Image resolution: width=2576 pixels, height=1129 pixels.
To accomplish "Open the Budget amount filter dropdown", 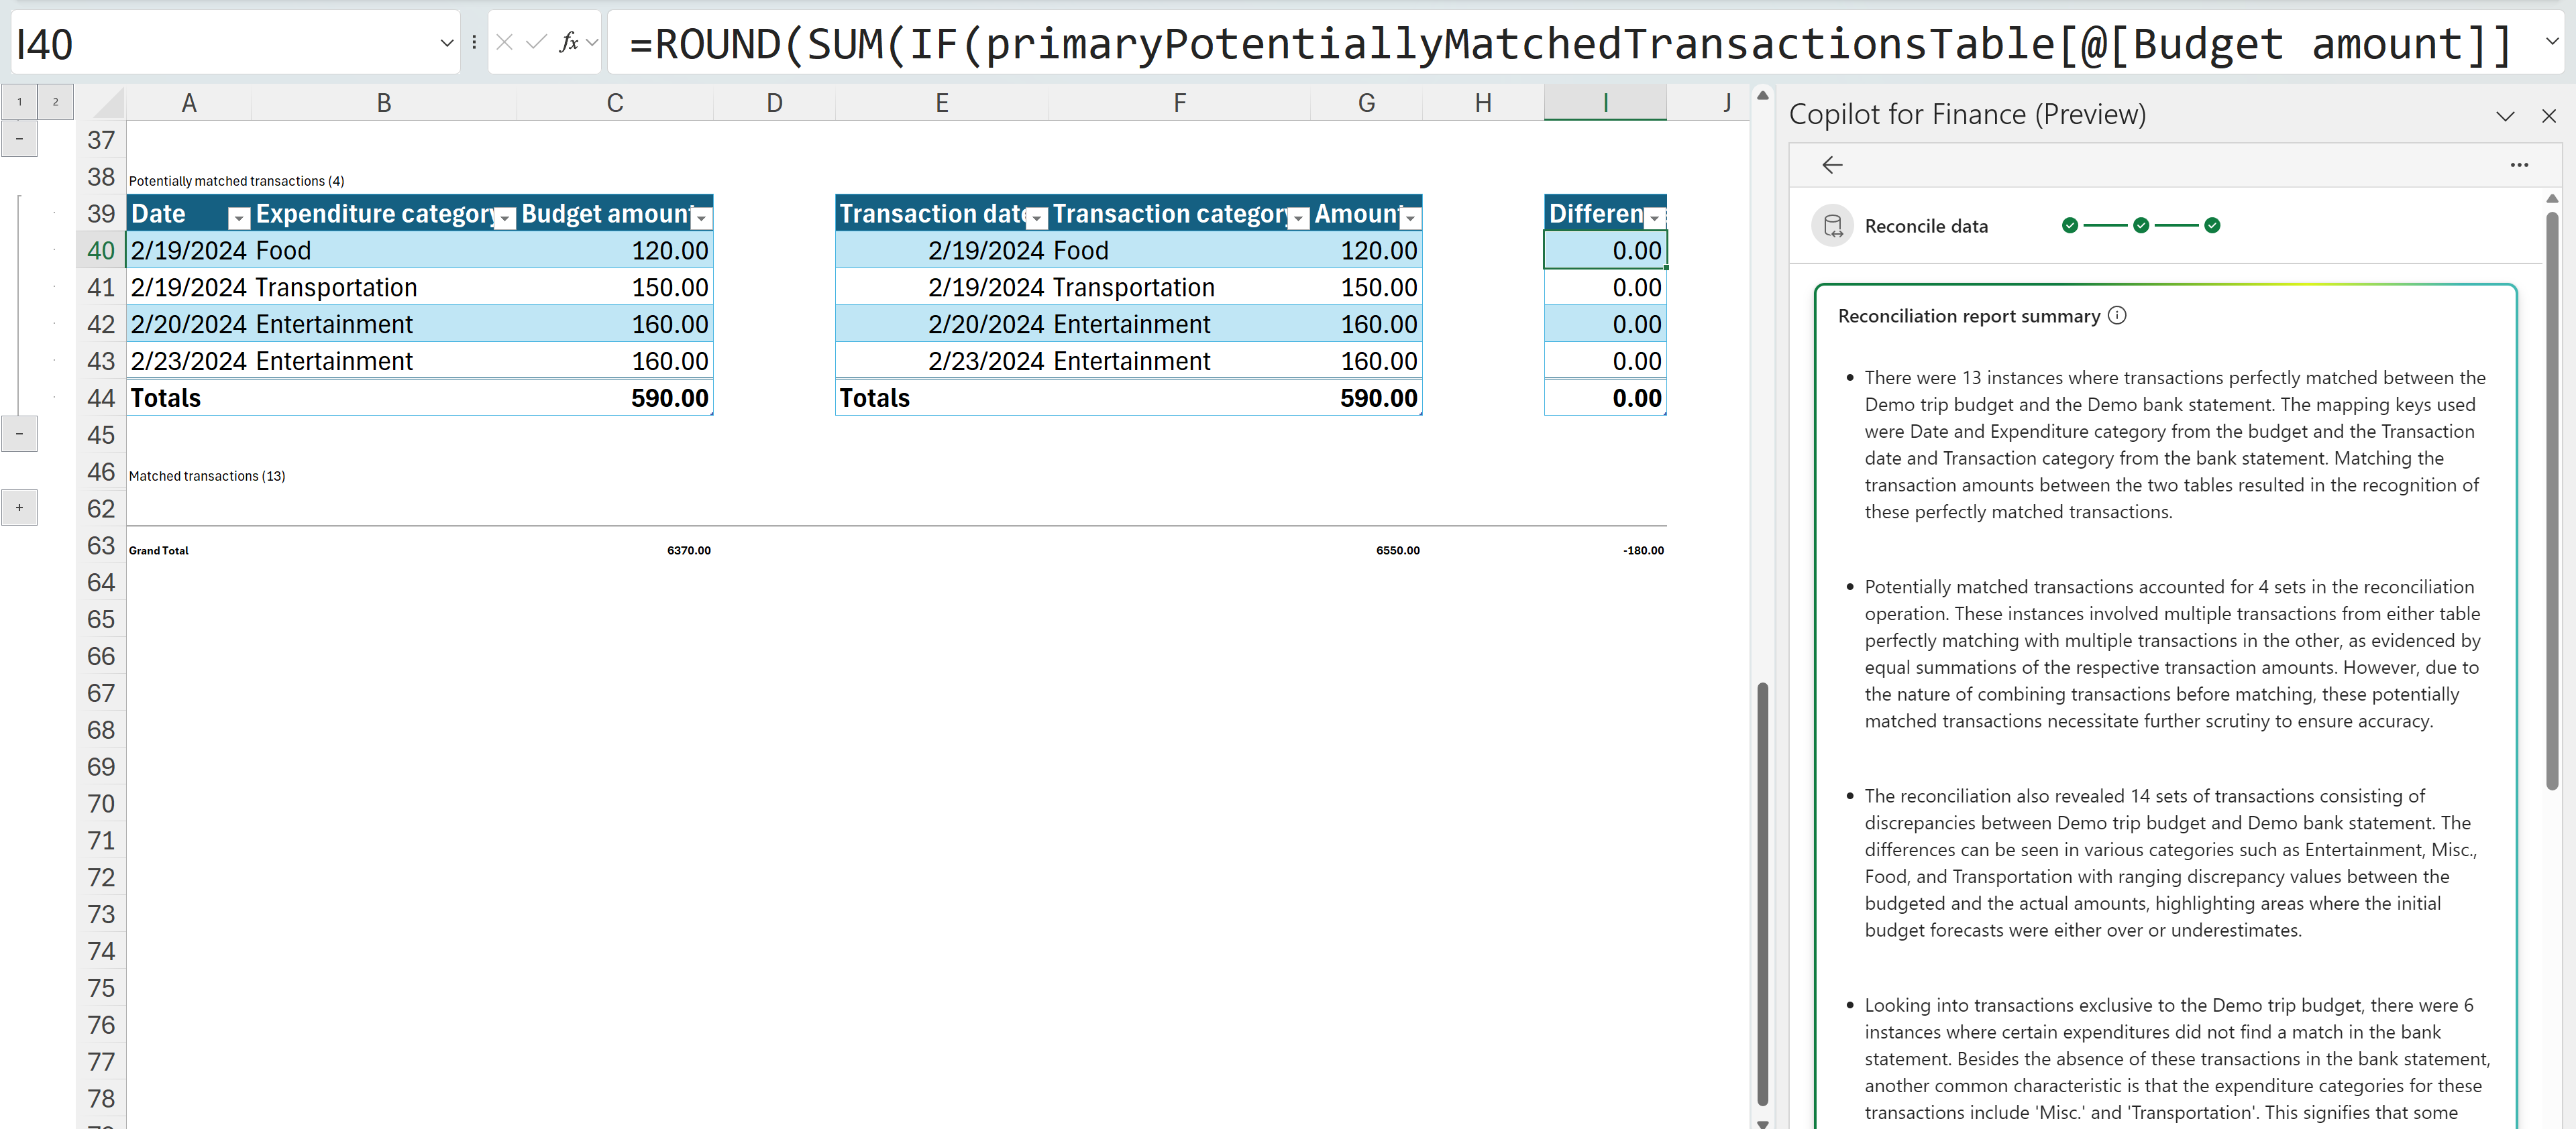I will [701, 218].
